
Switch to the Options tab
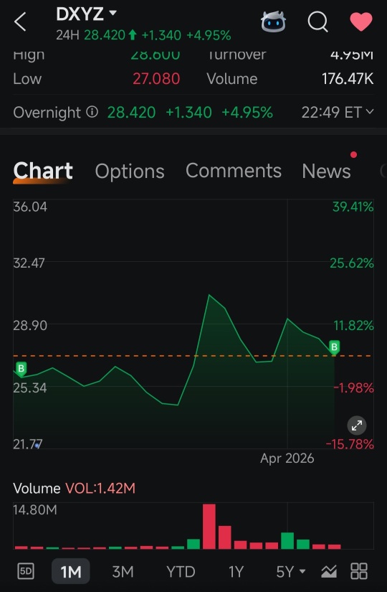pos(130,171)
